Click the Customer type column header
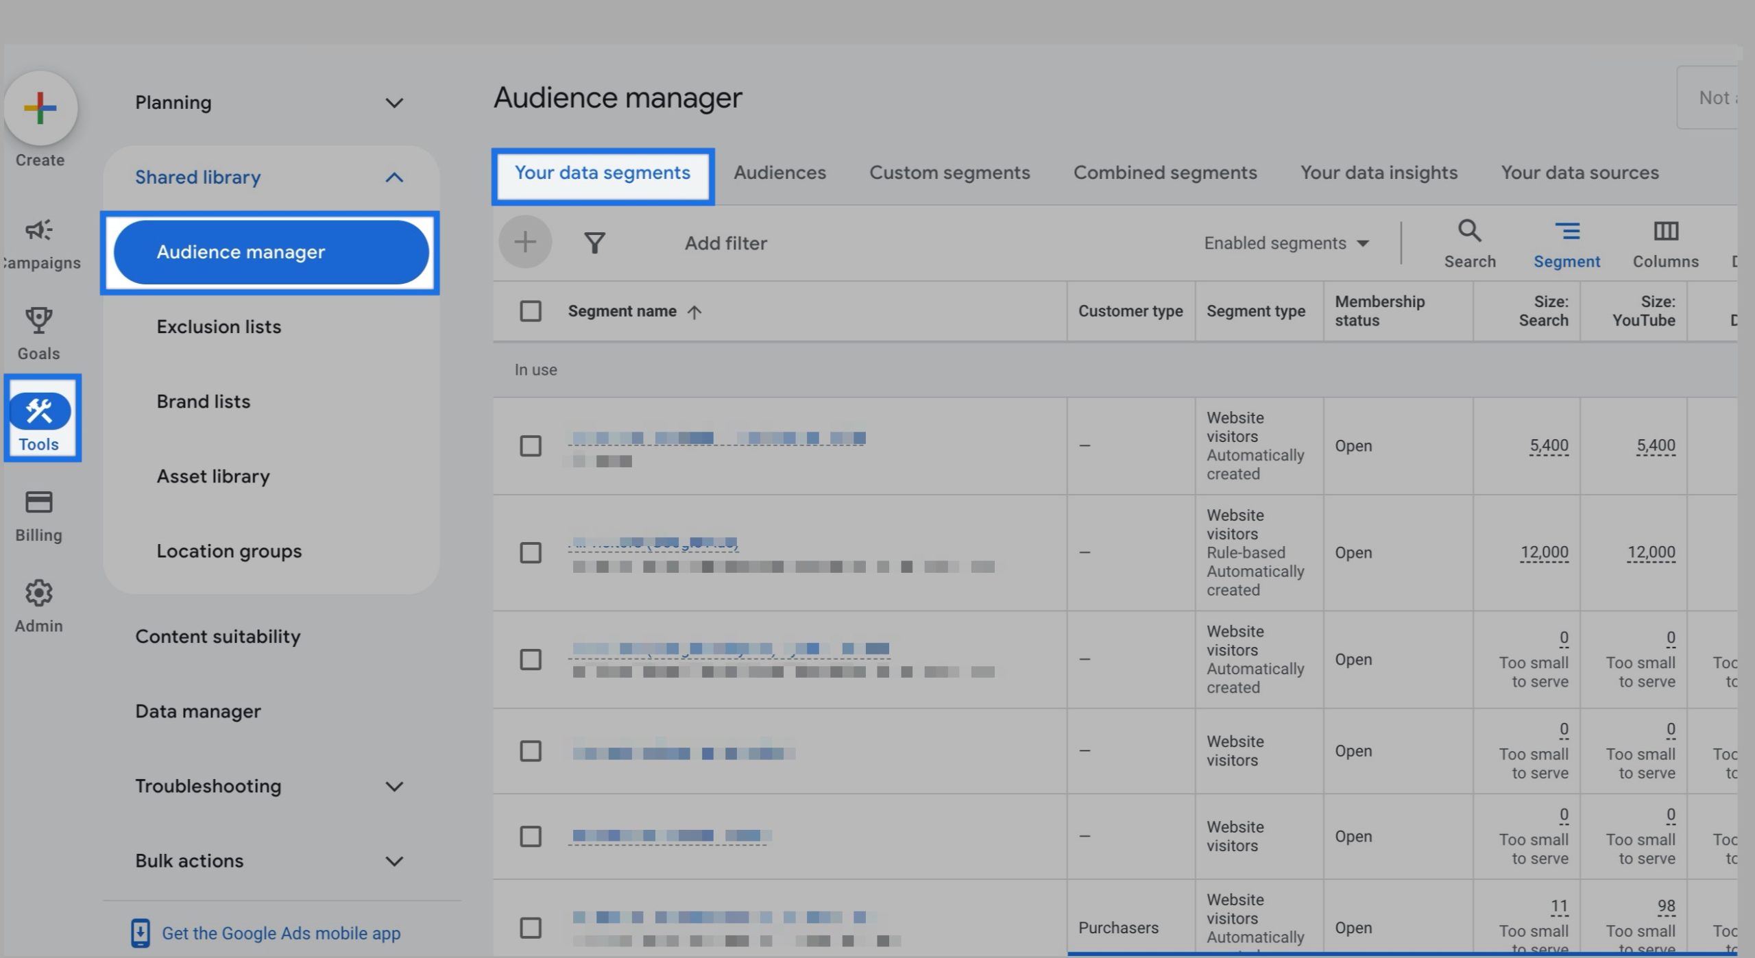This screenshot has width=1755, height=958. click(x=1130, y=311)
